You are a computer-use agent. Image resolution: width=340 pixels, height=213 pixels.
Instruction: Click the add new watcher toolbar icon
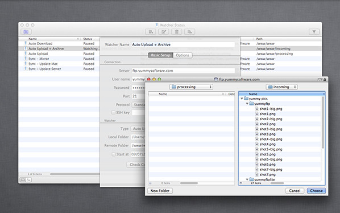coord(151,32)
